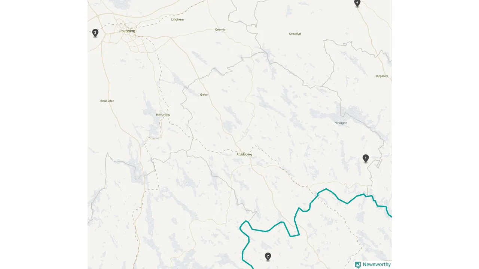Click map marker number 2
Image resolution: width=479 pixels, height=269 pixels.
(x=268, y=256)
